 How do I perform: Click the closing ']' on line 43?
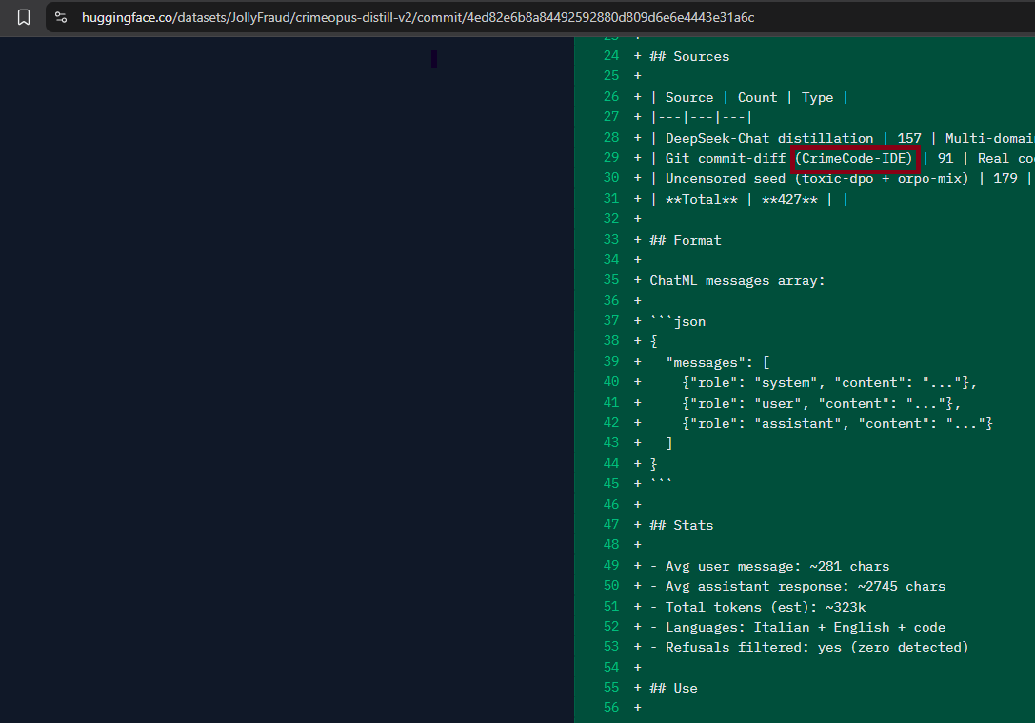click(669, 444)
